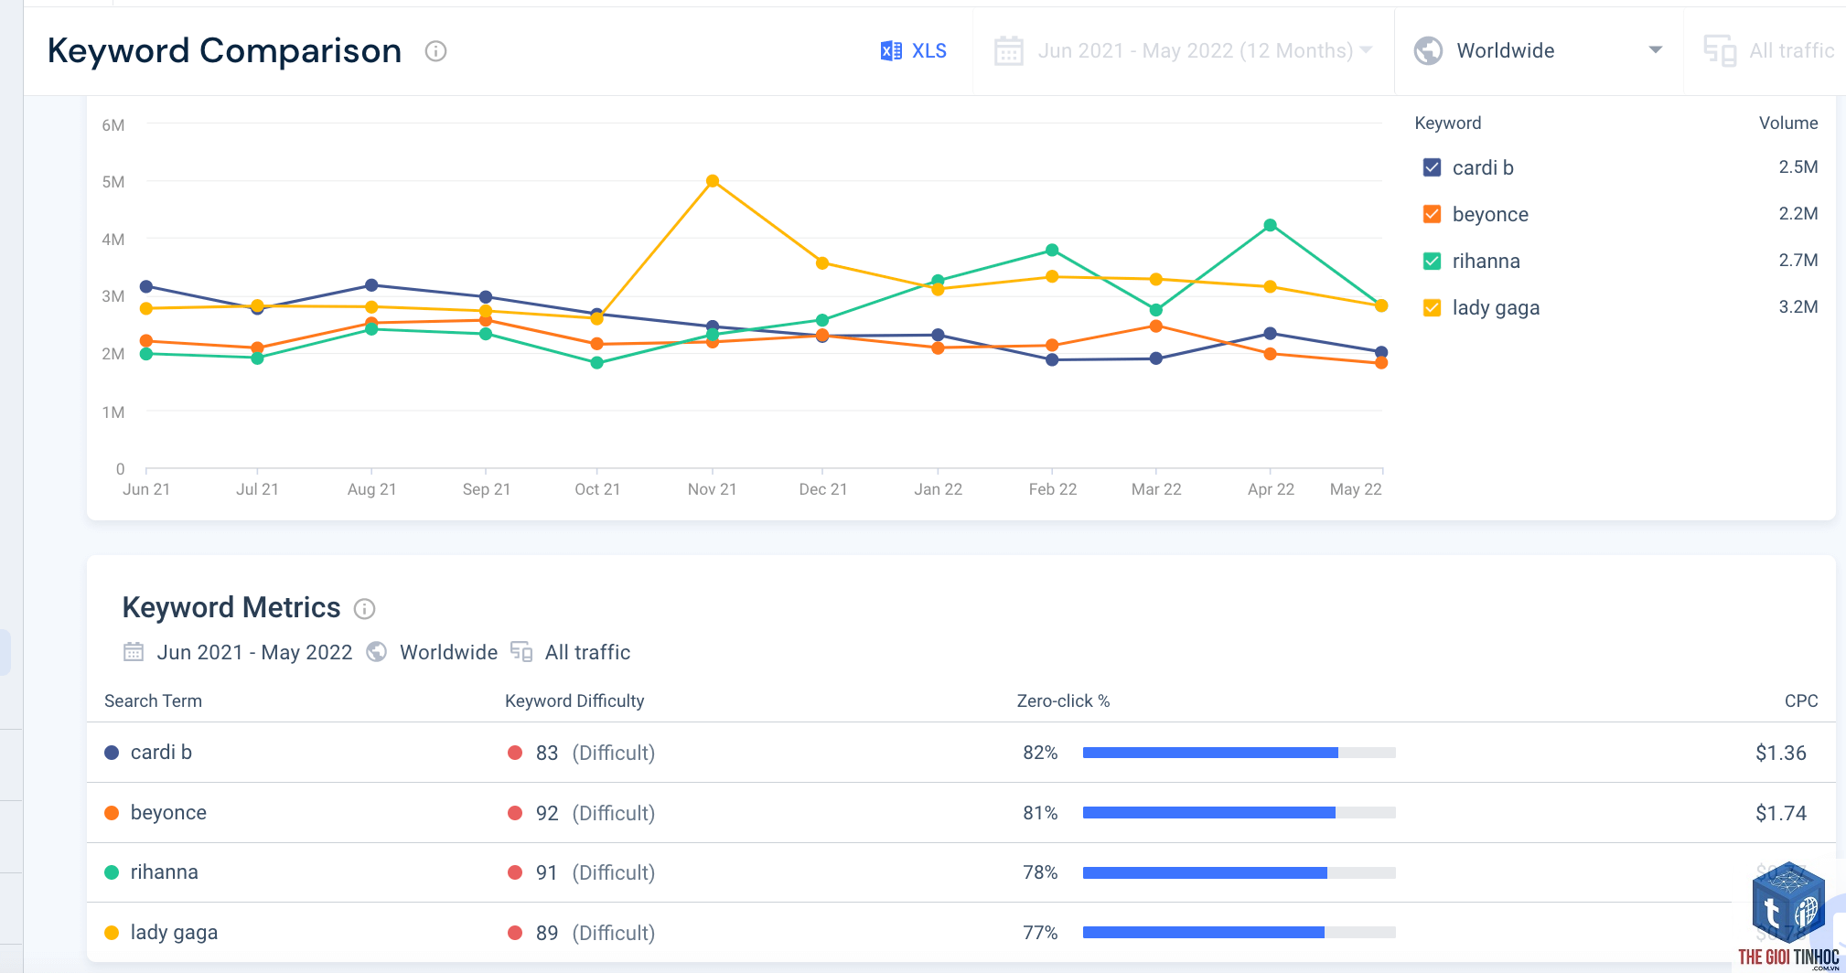Click the Search Term column header
The height and width of the screenshot is (973, 1846).
(x=153, y=700)
